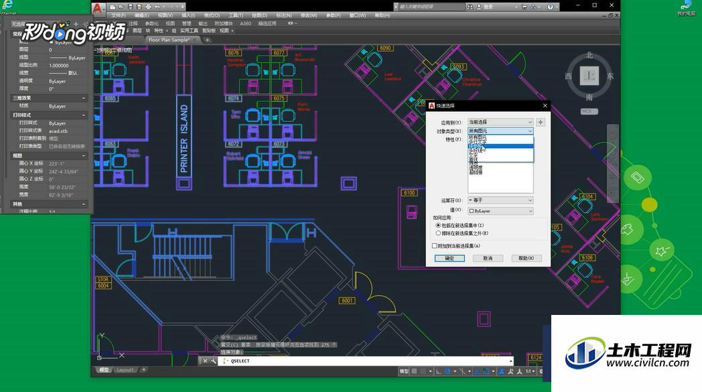Screen dimensions: 702x392
Task: Select 'Include in new selection set' radio
Action: pyautogui.click(x=438, y=225)
